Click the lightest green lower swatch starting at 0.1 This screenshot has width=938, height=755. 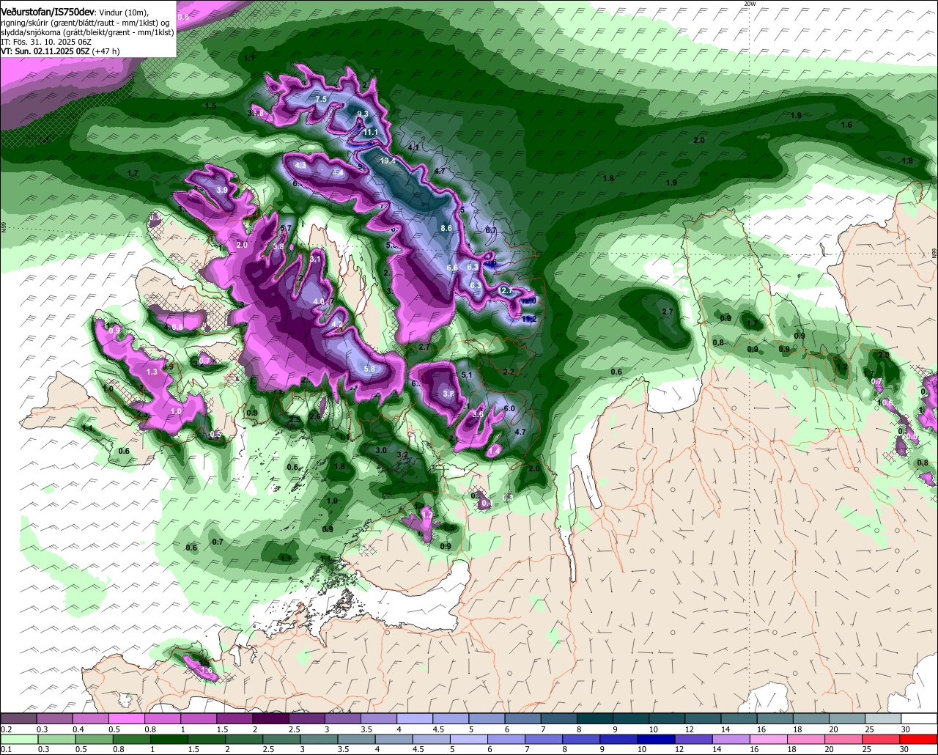tap(18, 739)
